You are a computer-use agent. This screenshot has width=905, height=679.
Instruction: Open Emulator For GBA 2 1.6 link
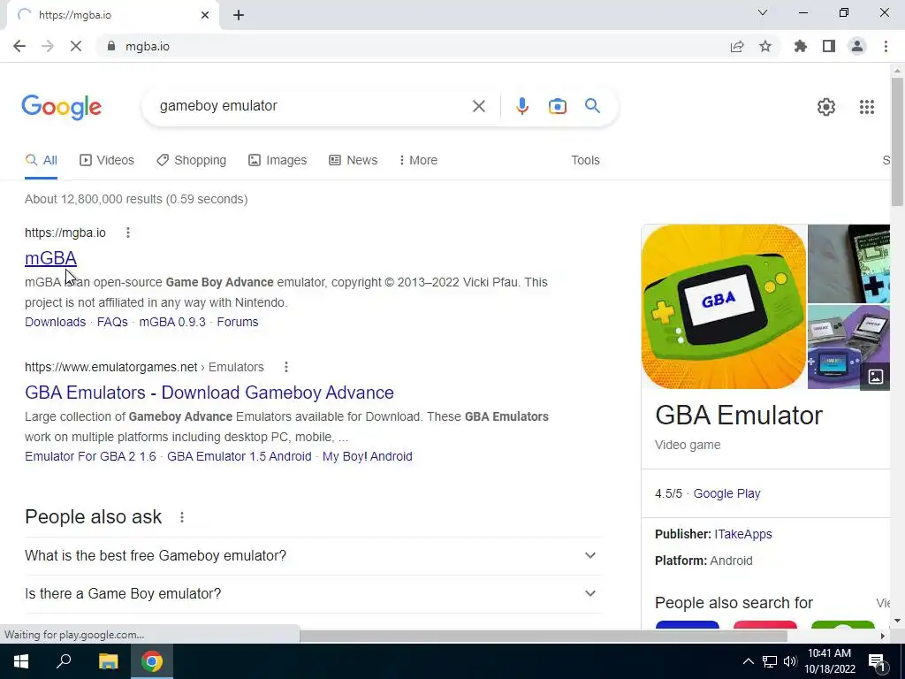(x=90, y=456)
